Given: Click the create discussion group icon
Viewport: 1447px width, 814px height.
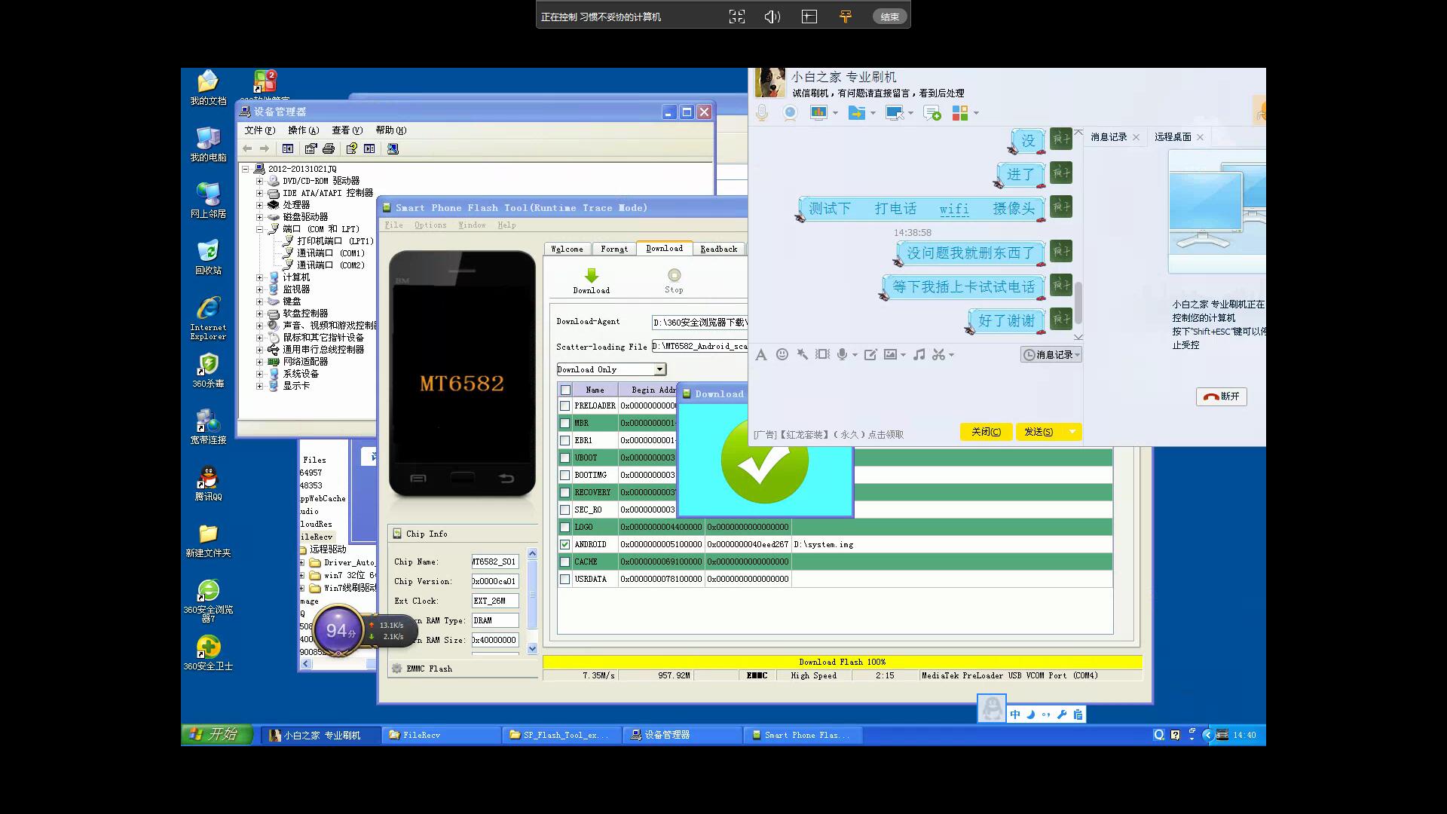Looking at the screenshot, I should (x=932, y=113).
